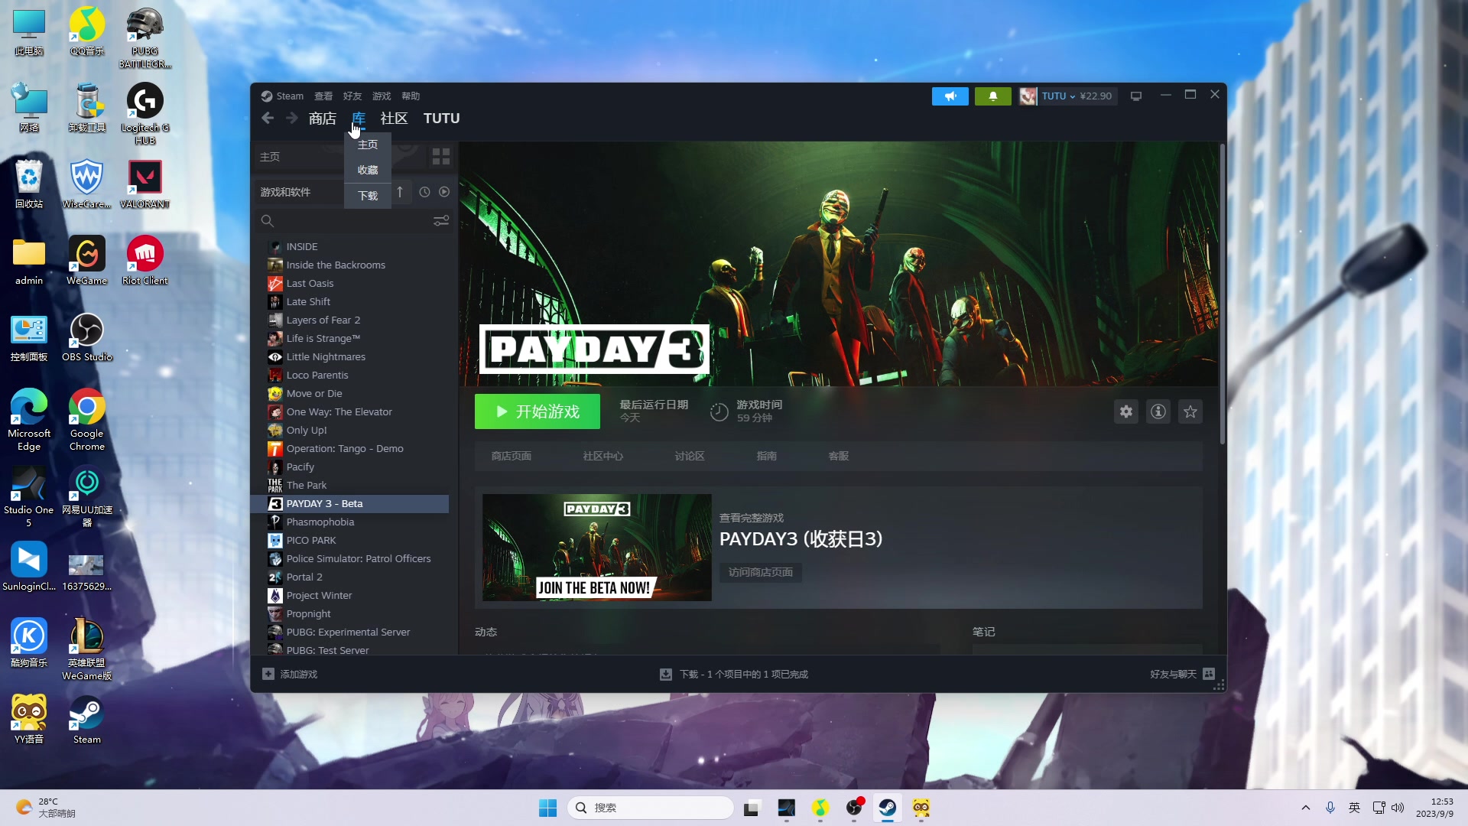Image resolution: width=1468 pixels, height=826 pixels.
Task: Open the 商店 navigation tab
Action: click(323, 118)
